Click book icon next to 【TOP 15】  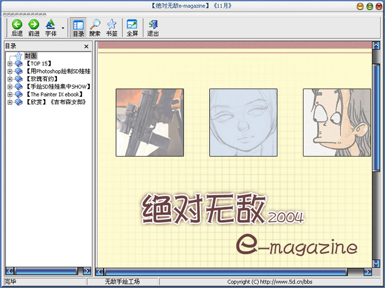click(18, 64)
